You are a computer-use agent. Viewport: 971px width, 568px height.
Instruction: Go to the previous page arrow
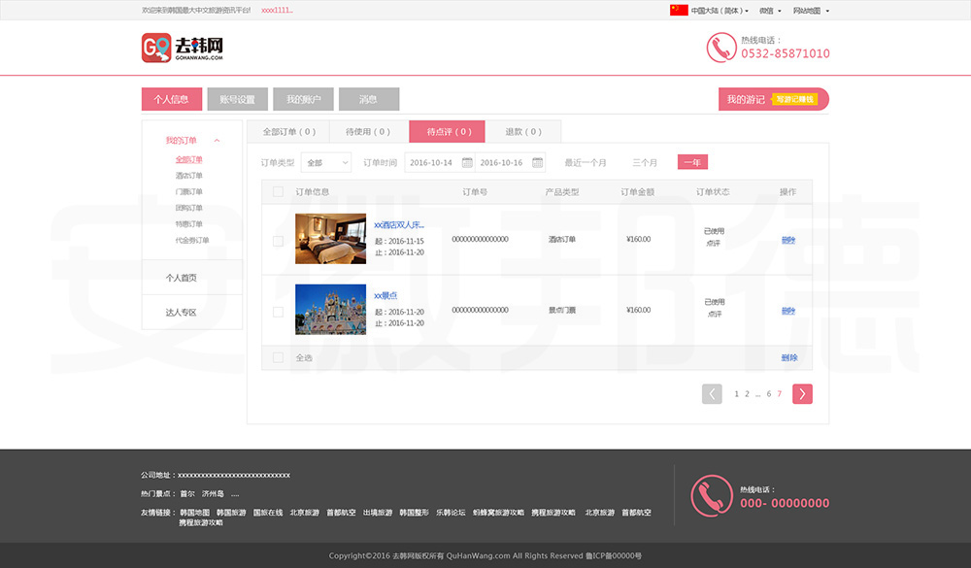pyautogui.click(x=712, y=393)
